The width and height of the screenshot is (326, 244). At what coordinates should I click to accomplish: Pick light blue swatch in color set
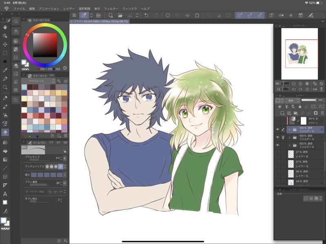pyautogui.click(x=24, y=87)
